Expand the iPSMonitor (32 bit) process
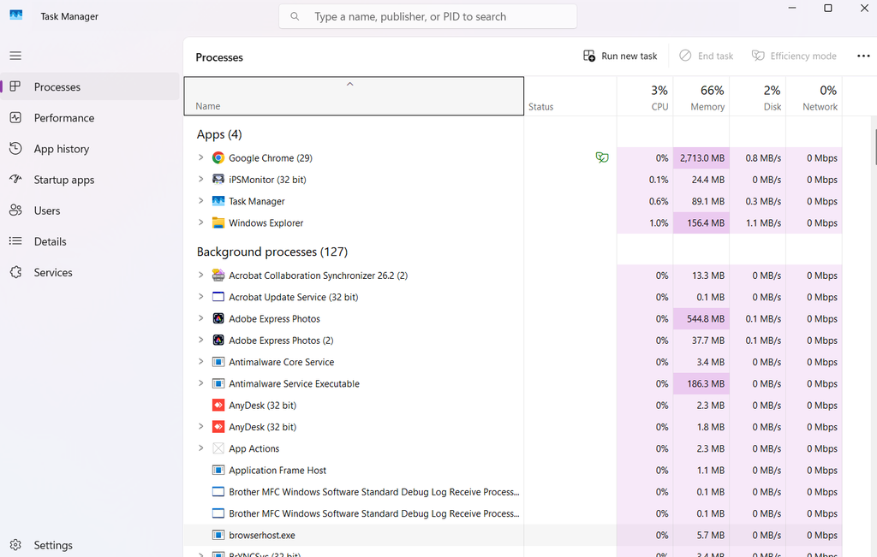This screenshot has width=877, height=557. coord(200,179)
